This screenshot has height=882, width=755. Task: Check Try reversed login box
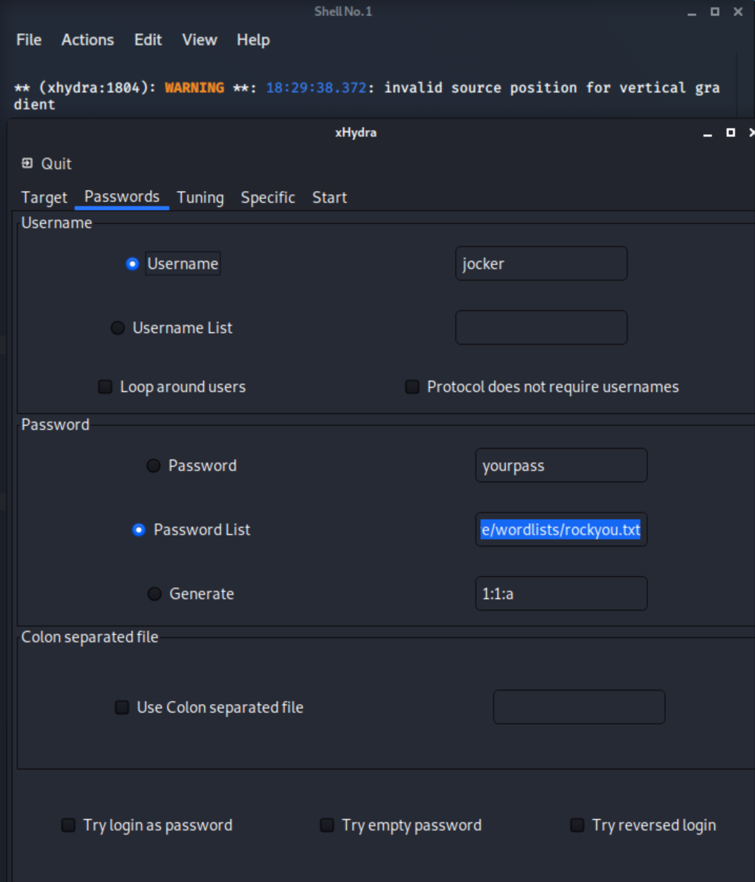pos(577,825)
